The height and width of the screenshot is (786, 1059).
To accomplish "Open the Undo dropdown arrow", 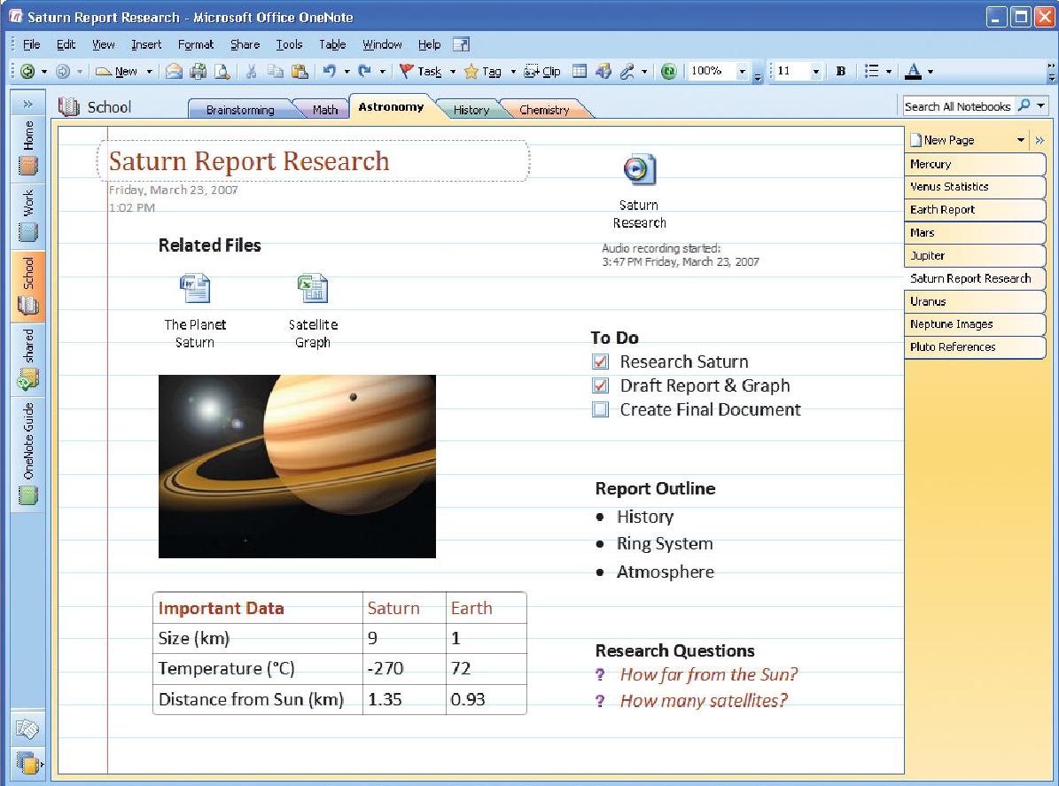I will (x=347, y=72).
